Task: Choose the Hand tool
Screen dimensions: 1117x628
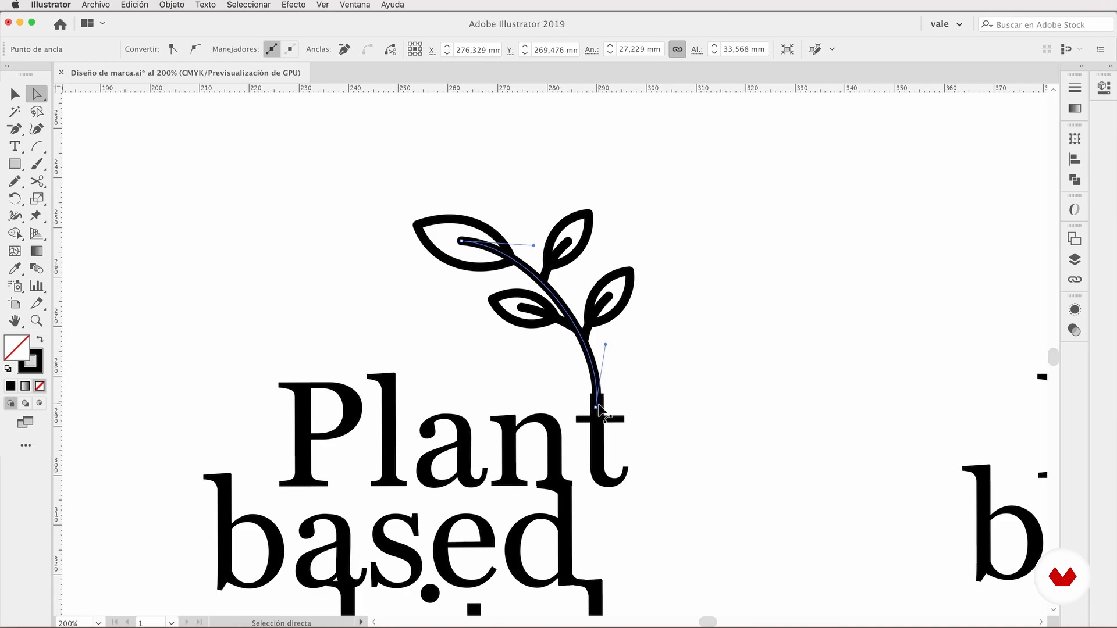Action: [x=15, y=321]
